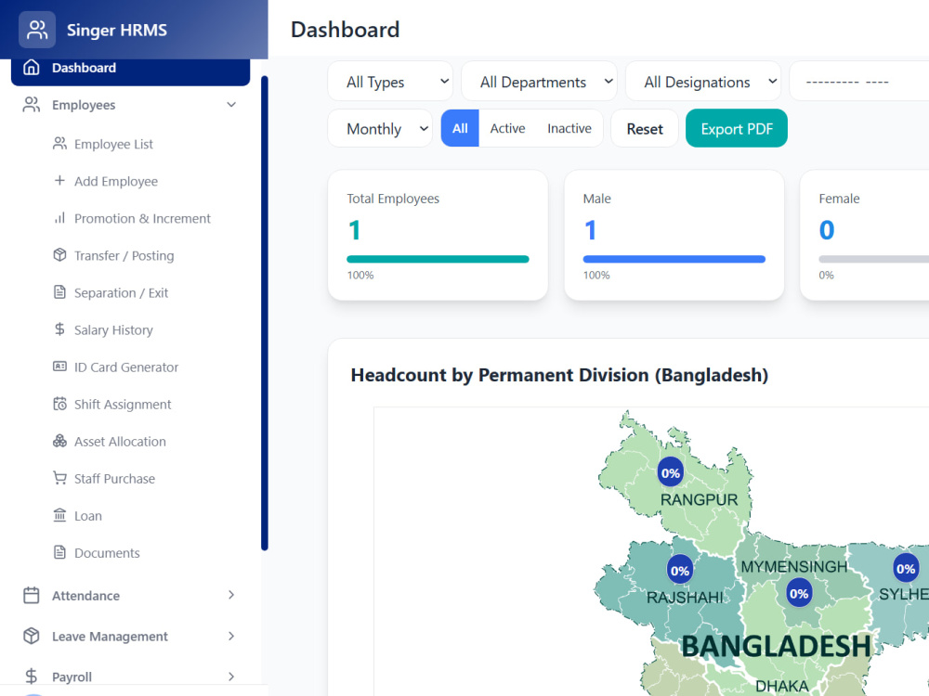The width and height of the screenshot is (929, 696).
Task: Click the Headcount by Permanent Division heading
Action: pos(559,375)
